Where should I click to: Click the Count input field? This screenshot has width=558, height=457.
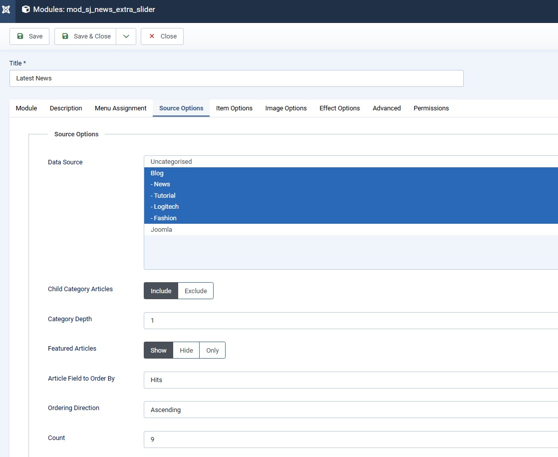[x=350, y=440]
